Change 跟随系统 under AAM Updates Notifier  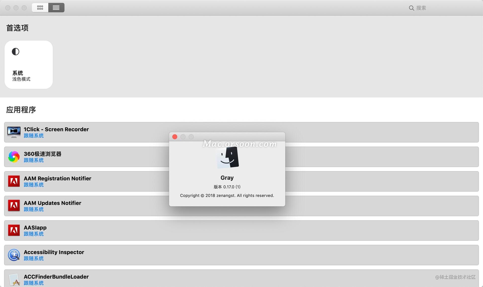click(x=34, y=210)
